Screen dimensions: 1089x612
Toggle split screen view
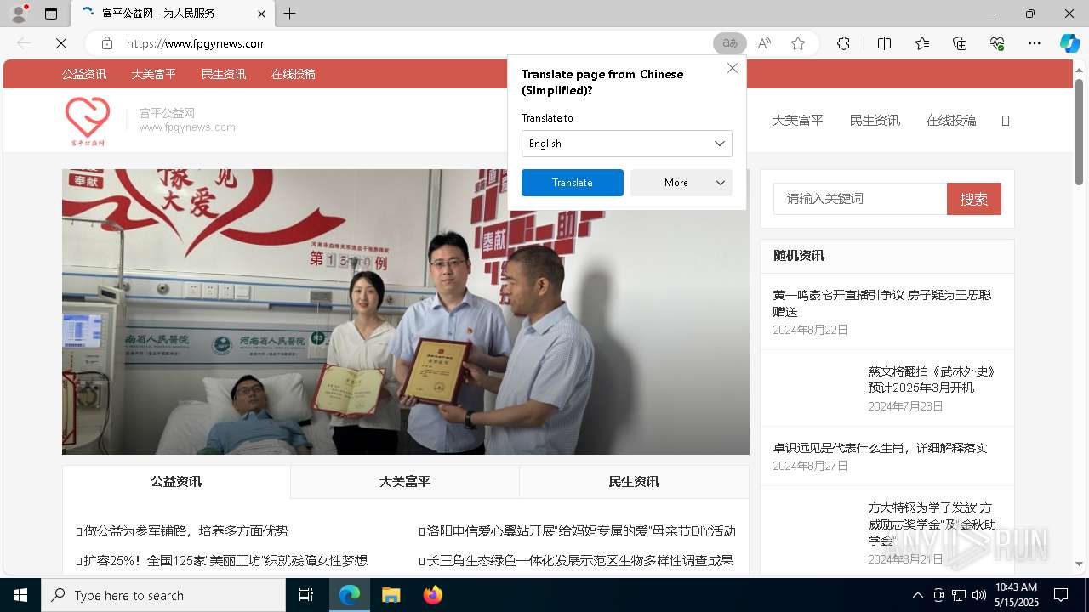(884, 43)
